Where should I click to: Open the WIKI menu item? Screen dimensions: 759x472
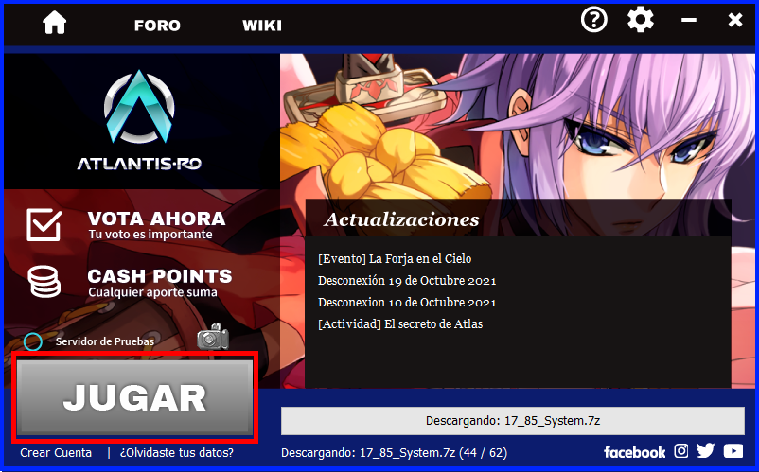262,26
